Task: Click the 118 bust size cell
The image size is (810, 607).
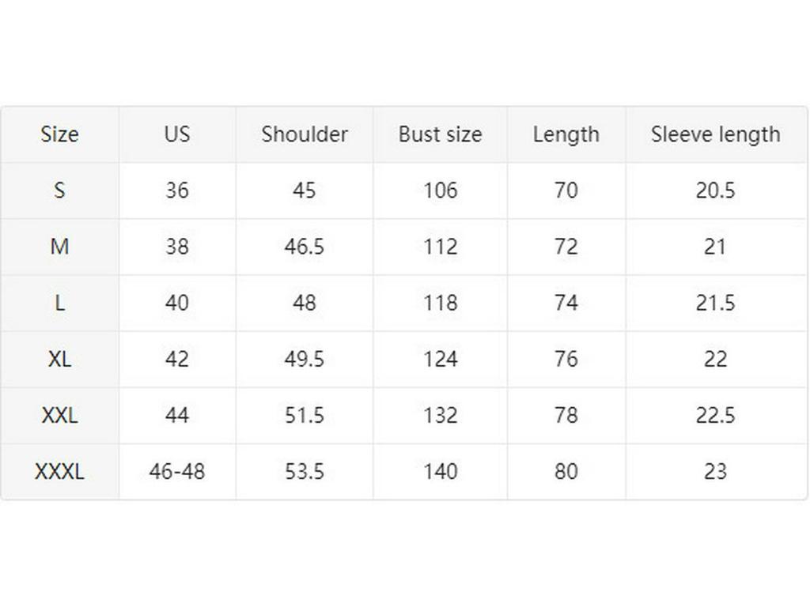Action: pos(440,303)
